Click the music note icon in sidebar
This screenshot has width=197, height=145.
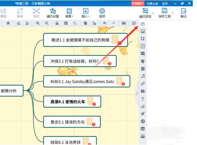(143, 76)
